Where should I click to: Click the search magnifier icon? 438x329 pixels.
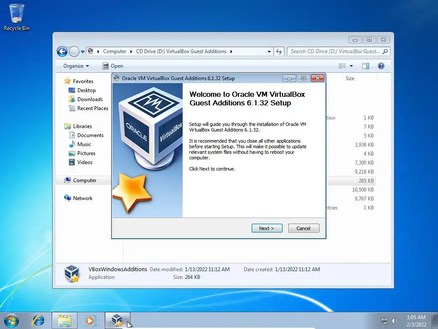pyautogui.click(x=385, y=51)
